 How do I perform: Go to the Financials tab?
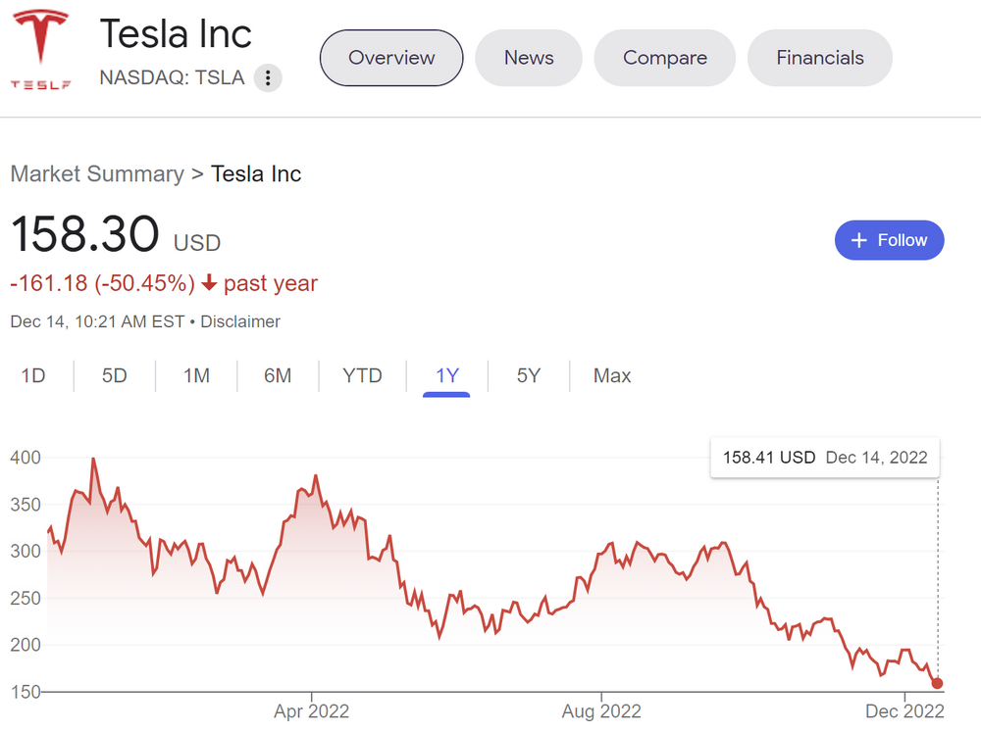(820, 58)
